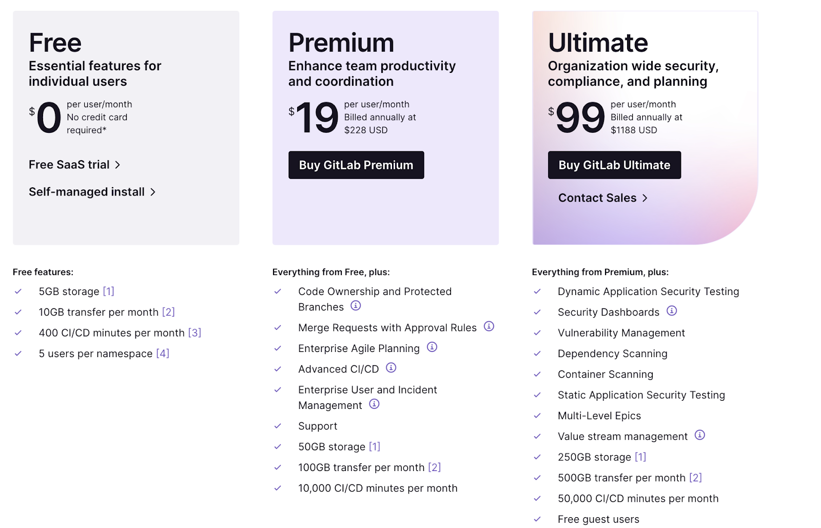Click info icon beside Merge Requests with Approval Rules
This screenshot has height=528, width=821.
[489, 327]
